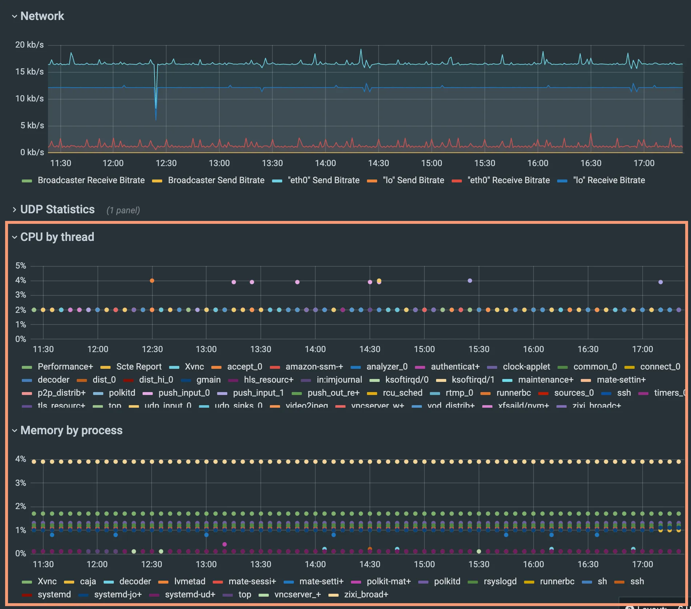Click decoder color swatch in CPU legend
691x609 pixels.
tap(27, 380)
